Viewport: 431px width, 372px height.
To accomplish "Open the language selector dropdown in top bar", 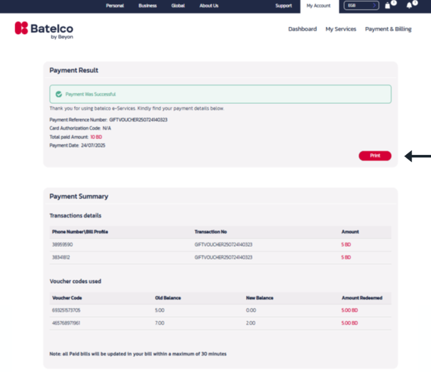I will [x=361, y=5].
